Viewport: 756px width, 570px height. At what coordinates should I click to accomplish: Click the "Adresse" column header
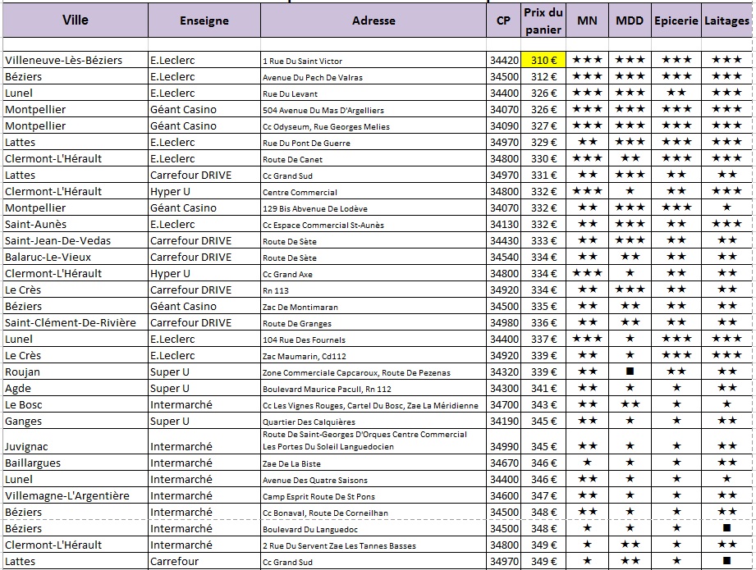click(373, 21)
